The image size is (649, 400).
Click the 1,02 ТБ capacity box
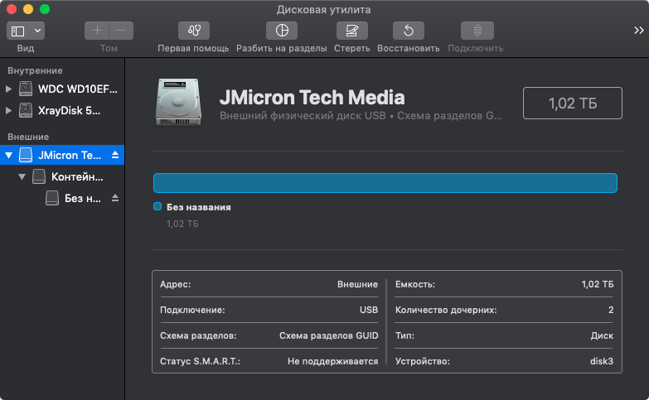pyautogui.click(x=573, y=104)
